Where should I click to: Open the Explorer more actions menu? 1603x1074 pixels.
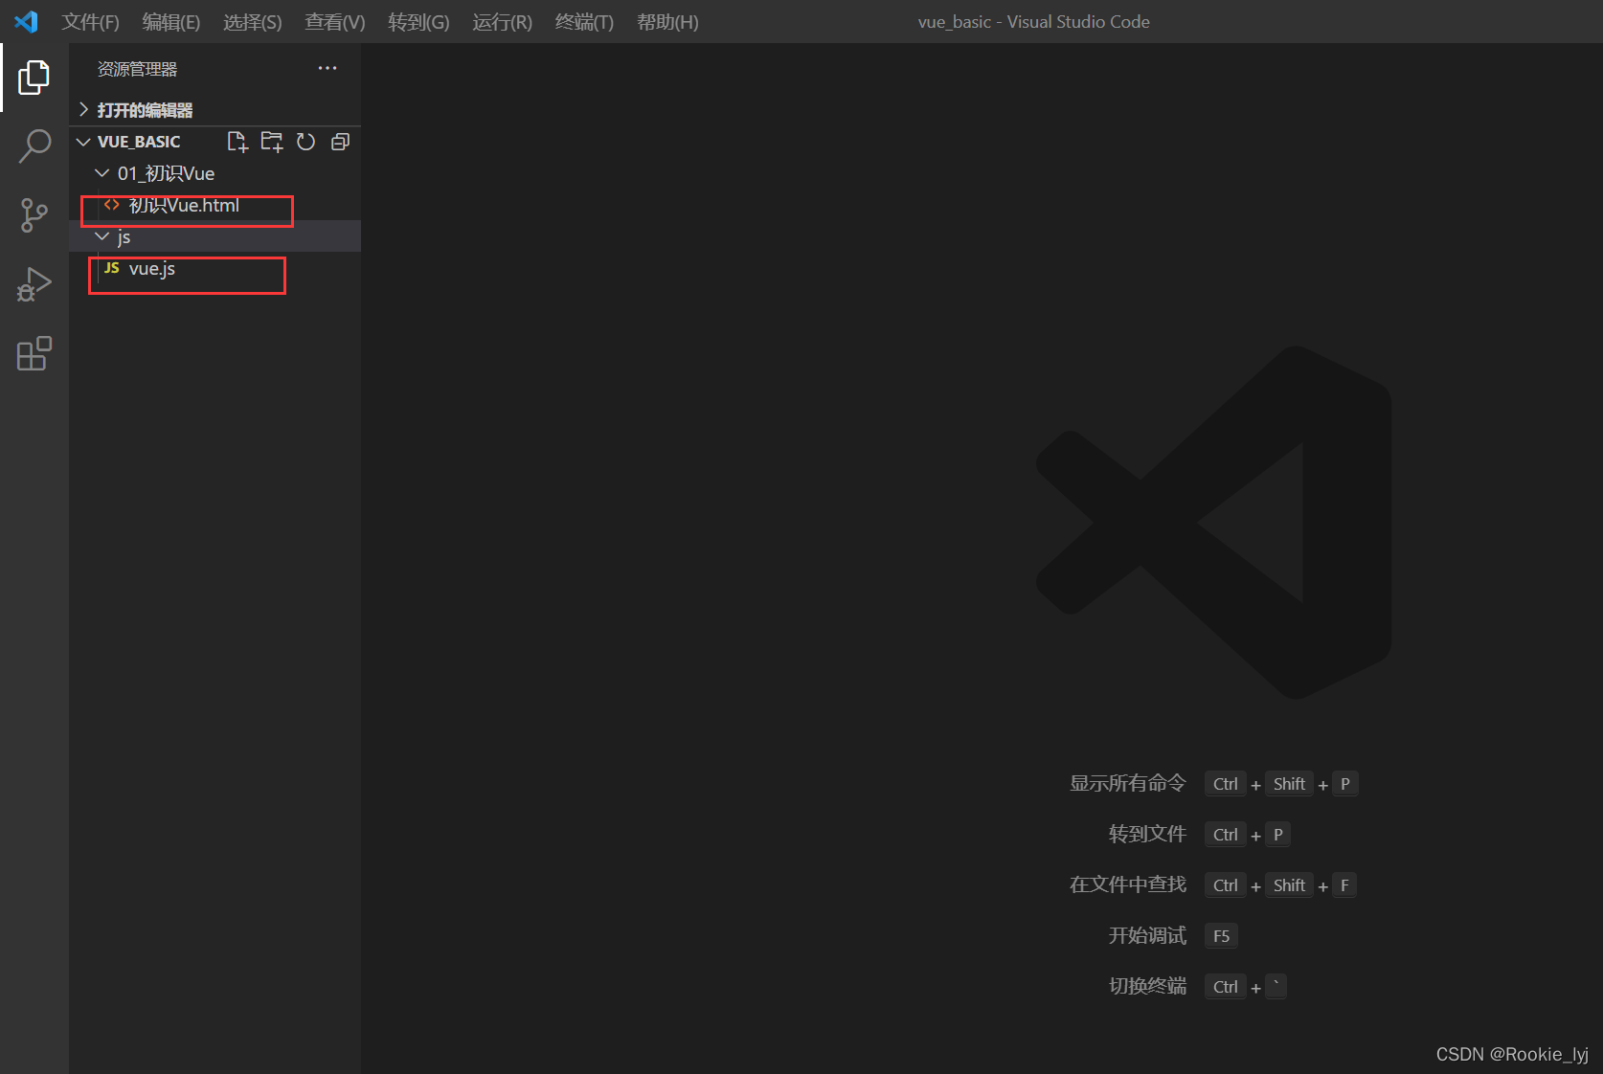point(327,67)
